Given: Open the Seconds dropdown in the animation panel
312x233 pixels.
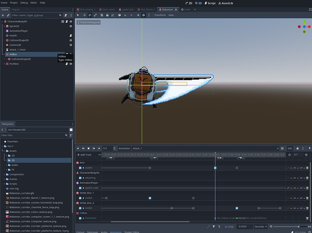Looking at the screenshot, I should point(261,226).
